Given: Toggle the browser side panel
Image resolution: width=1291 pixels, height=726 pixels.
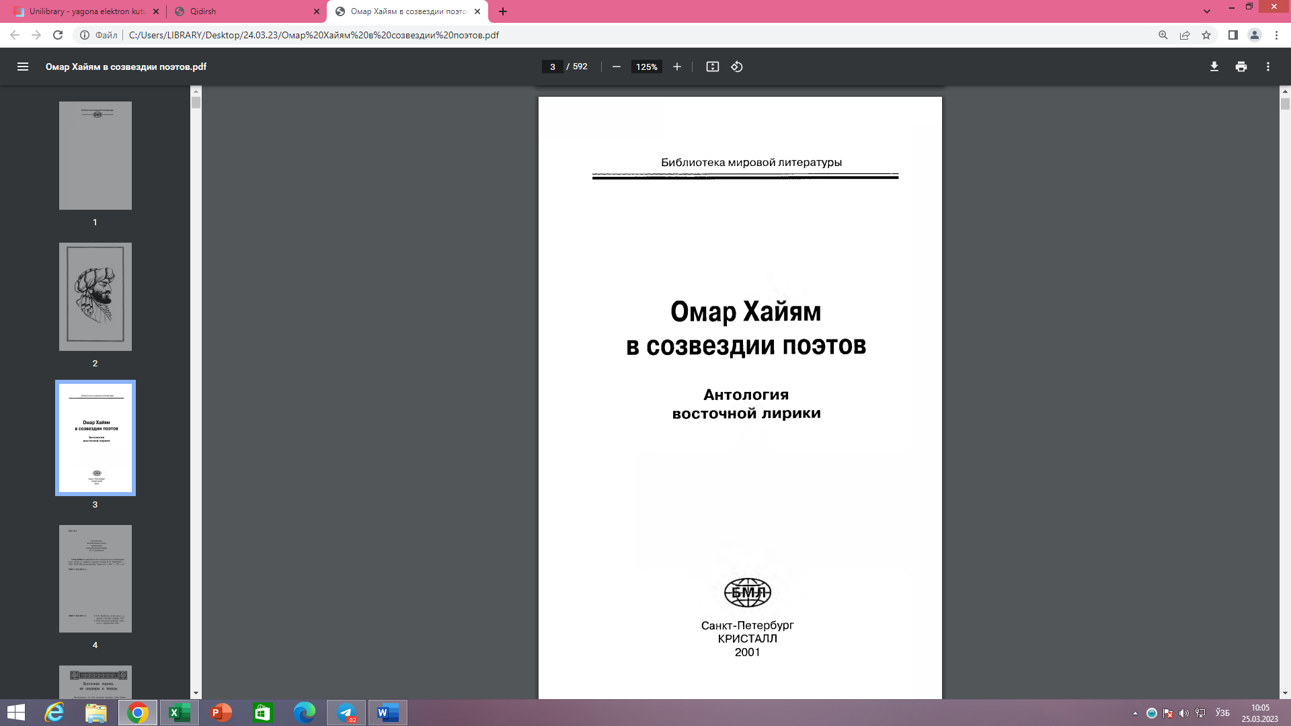Looking at the screenshot, I should click(1233, 35).
